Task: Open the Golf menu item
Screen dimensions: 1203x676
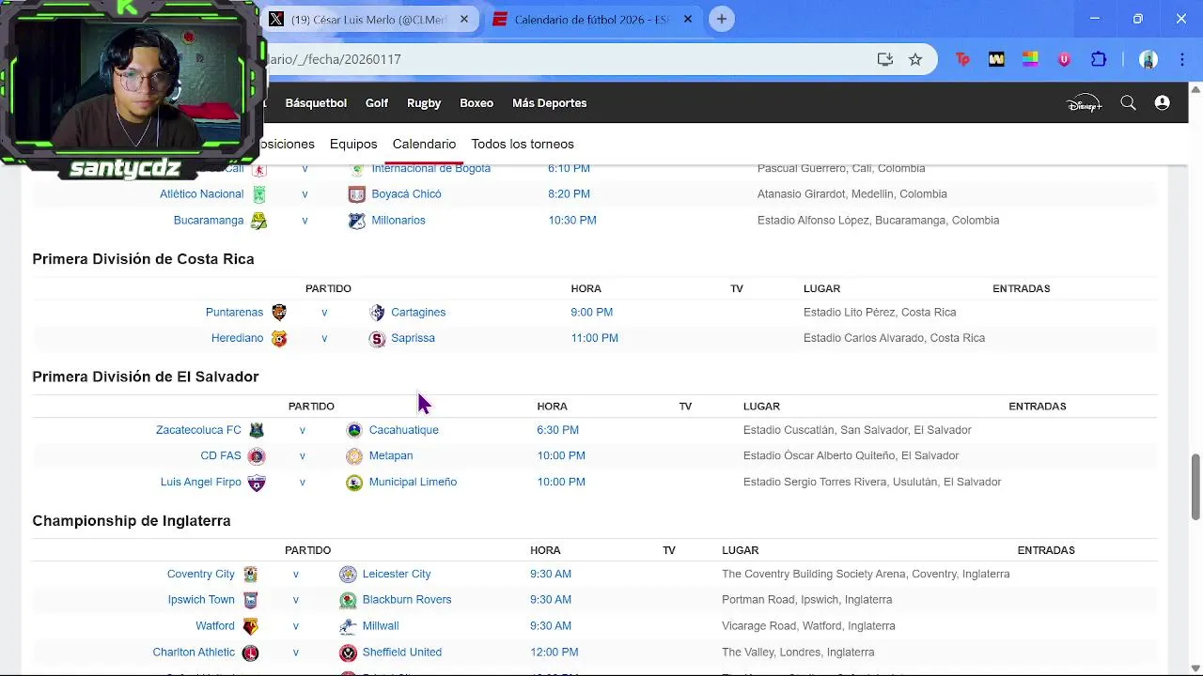Action: click(377, 103)
